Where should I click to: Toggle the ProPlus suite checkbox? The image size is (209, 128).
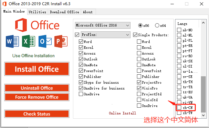(77, 35)
